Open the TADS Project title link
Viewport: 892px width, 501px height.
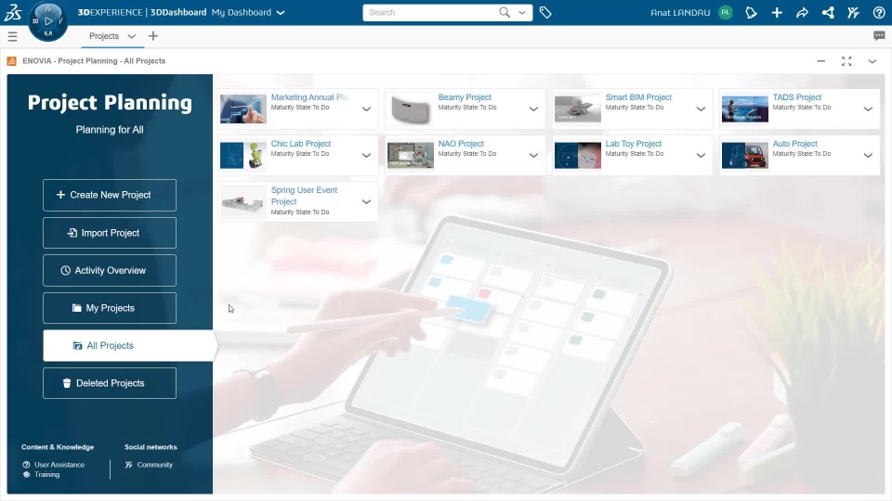797,97
